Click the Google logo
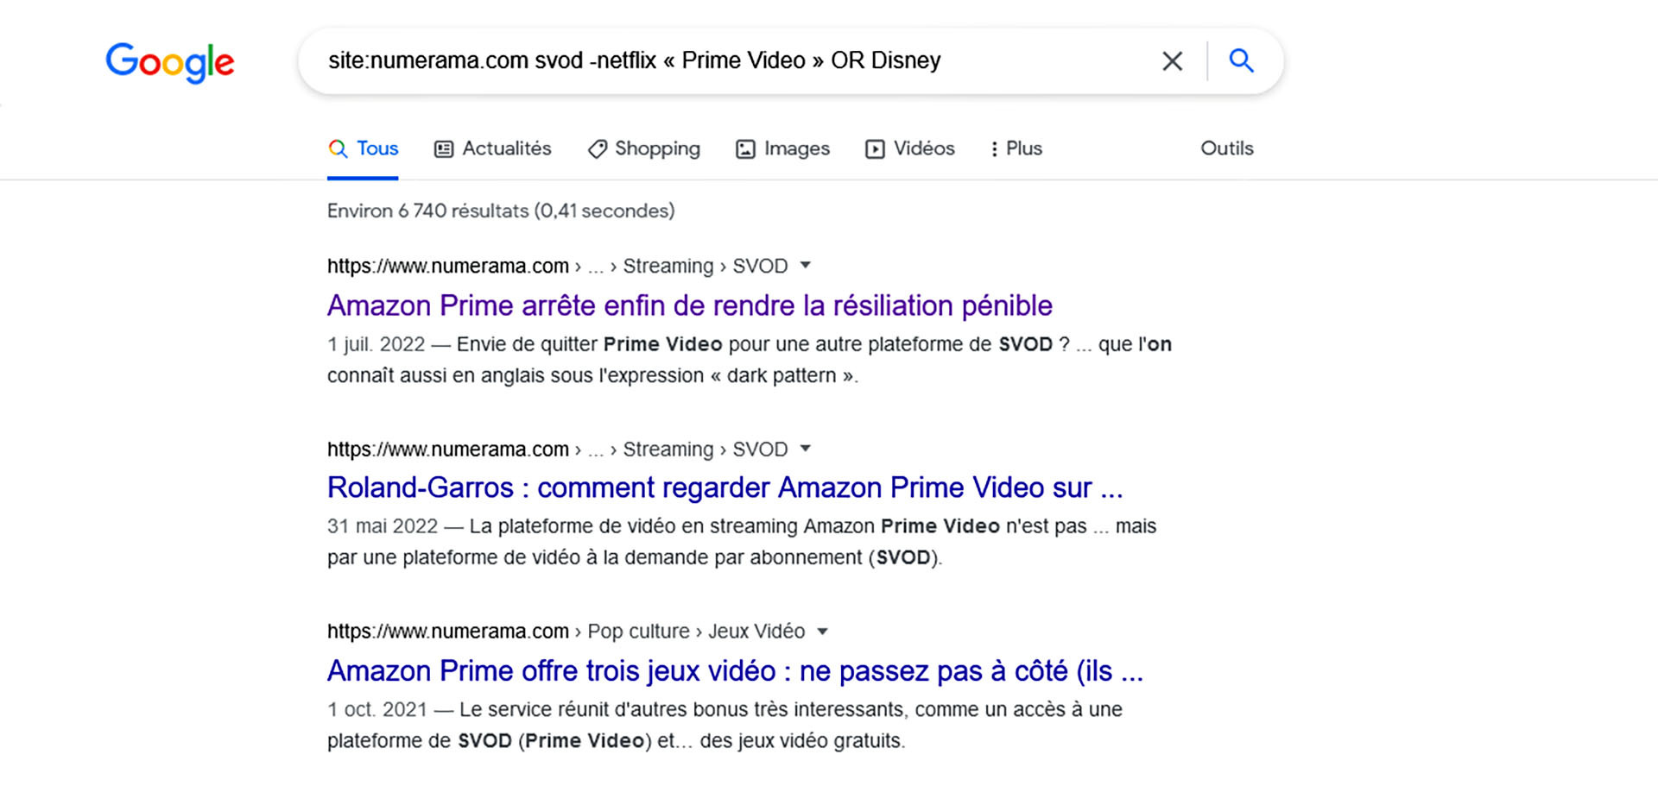The height and width of the screenshot is (786, 1658). click(170, 62)
